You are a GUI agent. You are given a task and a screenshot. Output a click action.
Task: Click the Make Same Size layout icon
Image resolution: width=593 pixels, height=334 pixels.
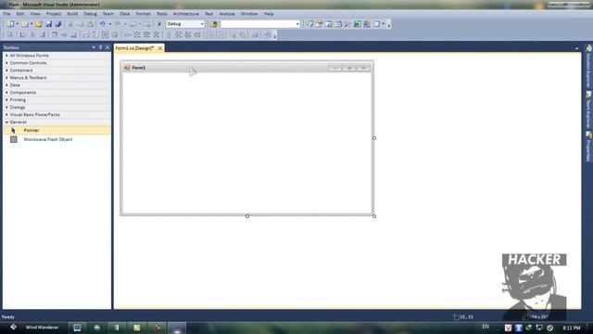105,35
